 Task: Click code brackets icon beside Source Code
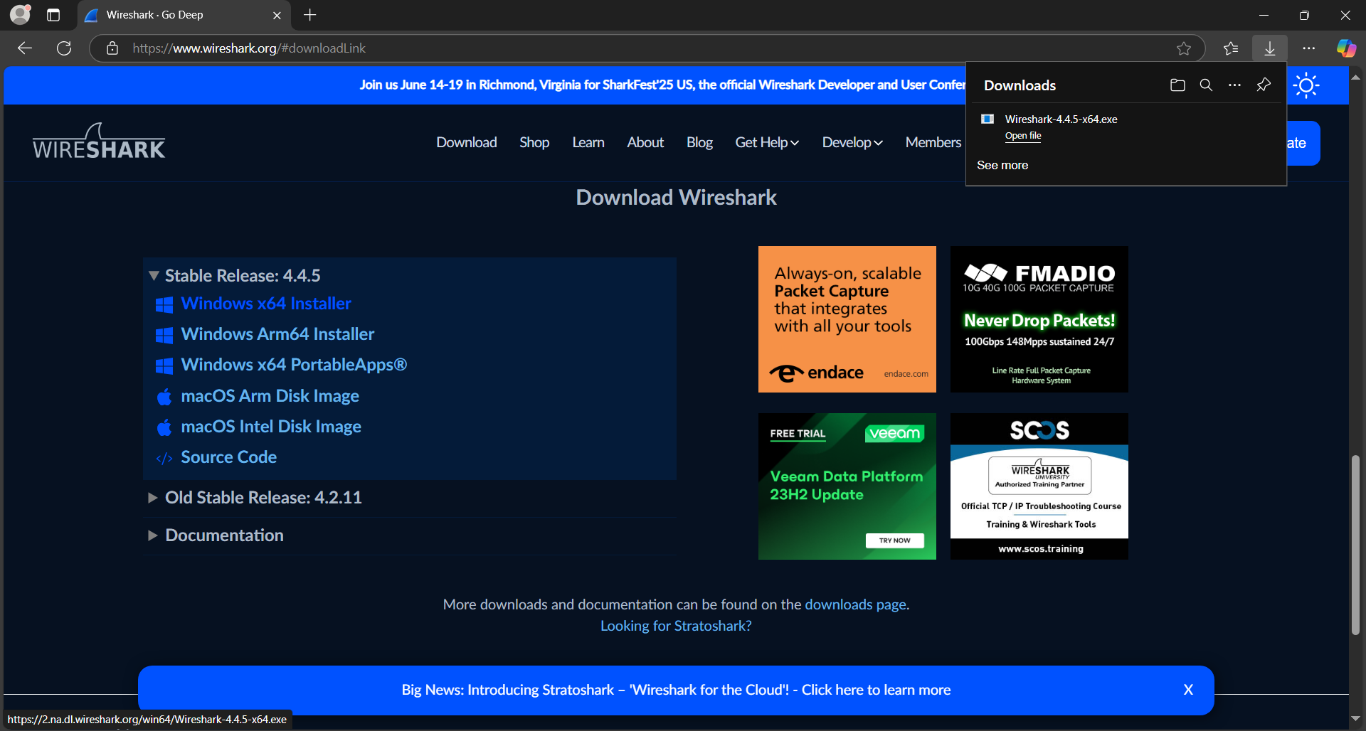pyautogui.click(x=164, y=459)
